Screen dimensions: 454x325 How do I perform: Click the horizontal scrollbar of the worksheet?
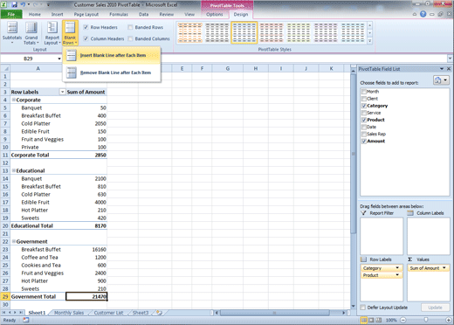pyautogui.click(x=275, y=313)
